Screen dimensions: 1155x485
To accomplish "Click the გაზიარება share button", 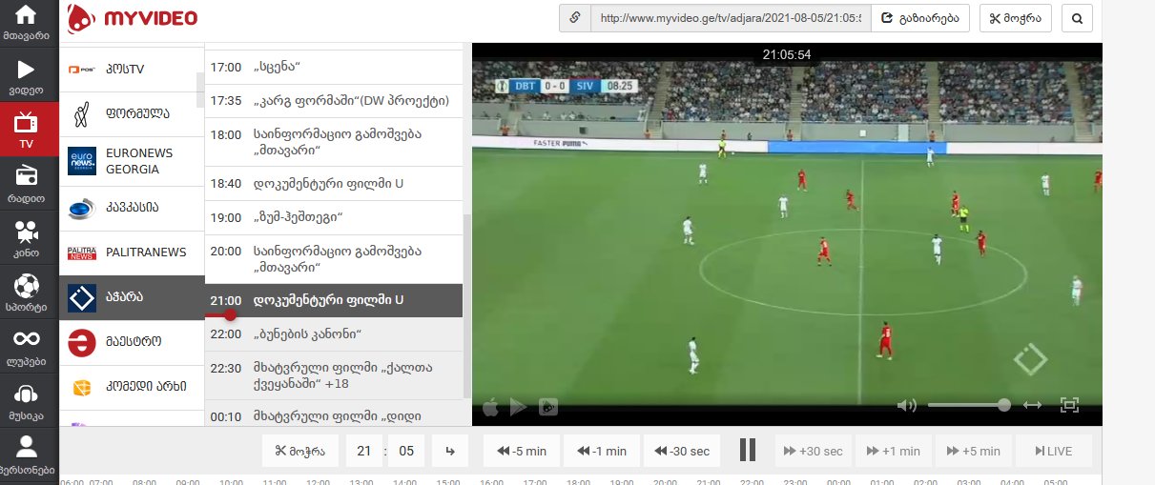I will [920, 18].
